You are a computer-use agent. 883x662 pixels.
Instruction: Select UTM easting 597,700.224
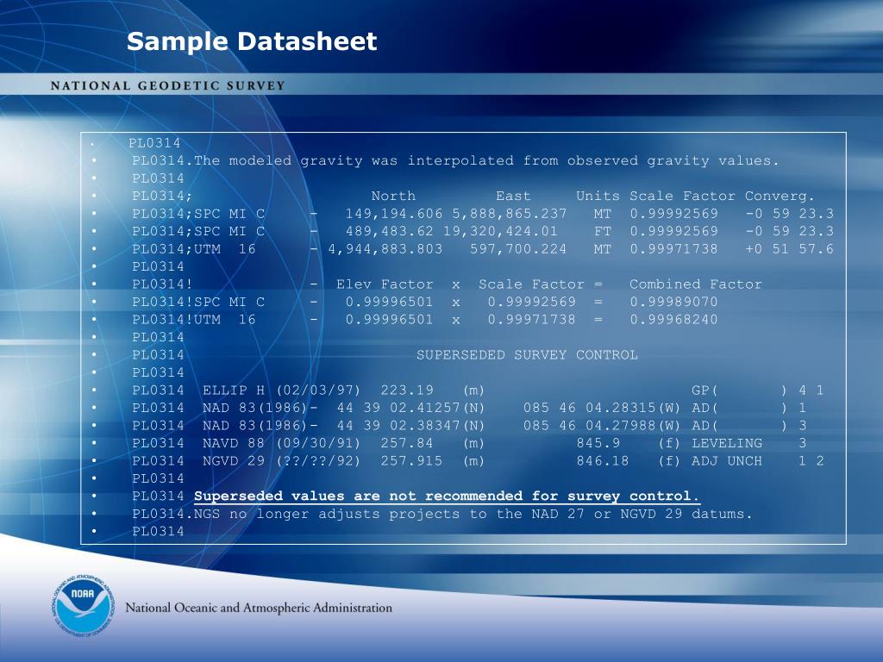tap(518, 249)
